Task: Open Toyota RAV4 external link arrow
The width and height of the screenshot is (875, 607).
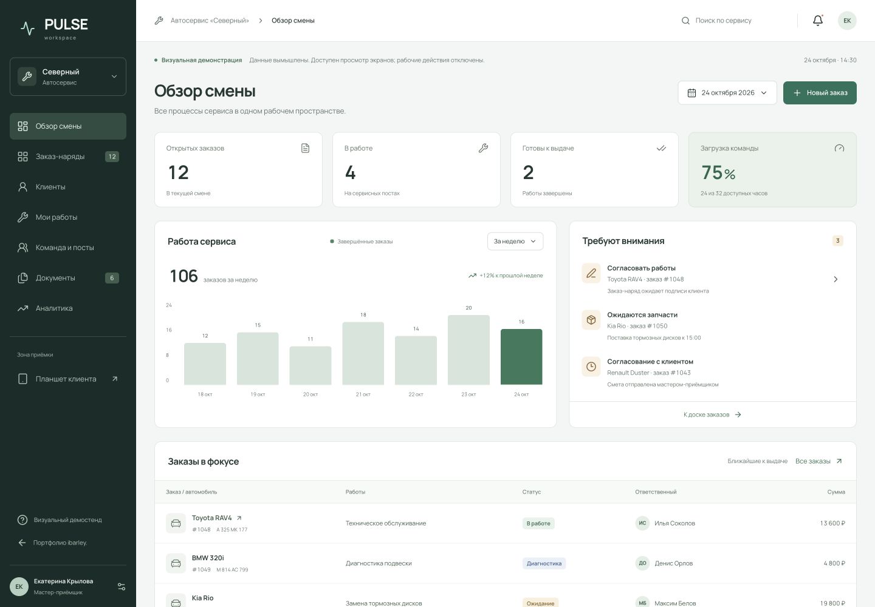Action: pos(239,518)
